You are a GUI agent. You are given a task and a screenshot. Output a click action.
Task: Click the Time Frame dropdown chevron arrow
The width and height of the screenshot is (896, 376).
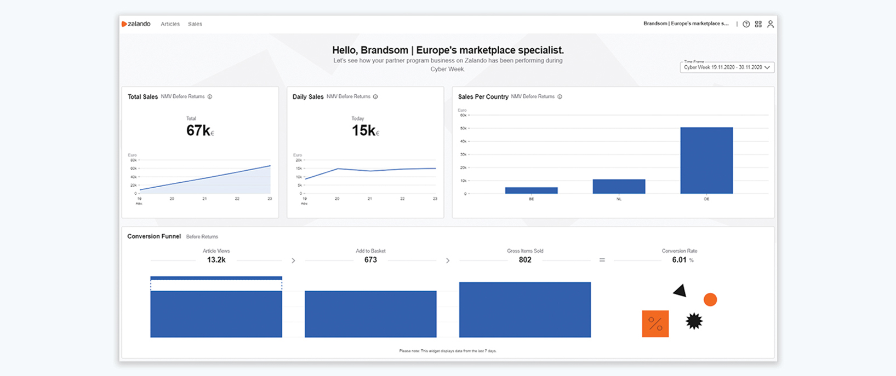tap(767, 67)
